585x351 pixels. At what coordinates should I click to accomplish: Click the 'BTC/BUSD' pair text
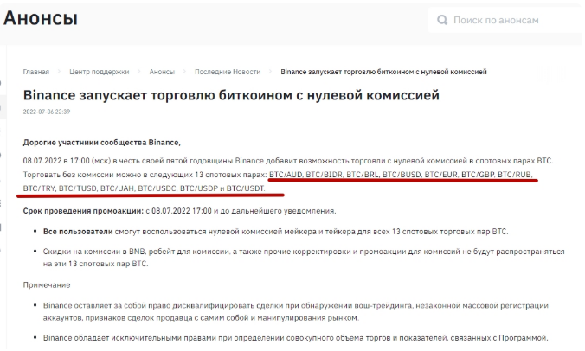click(x=402, y=175)
